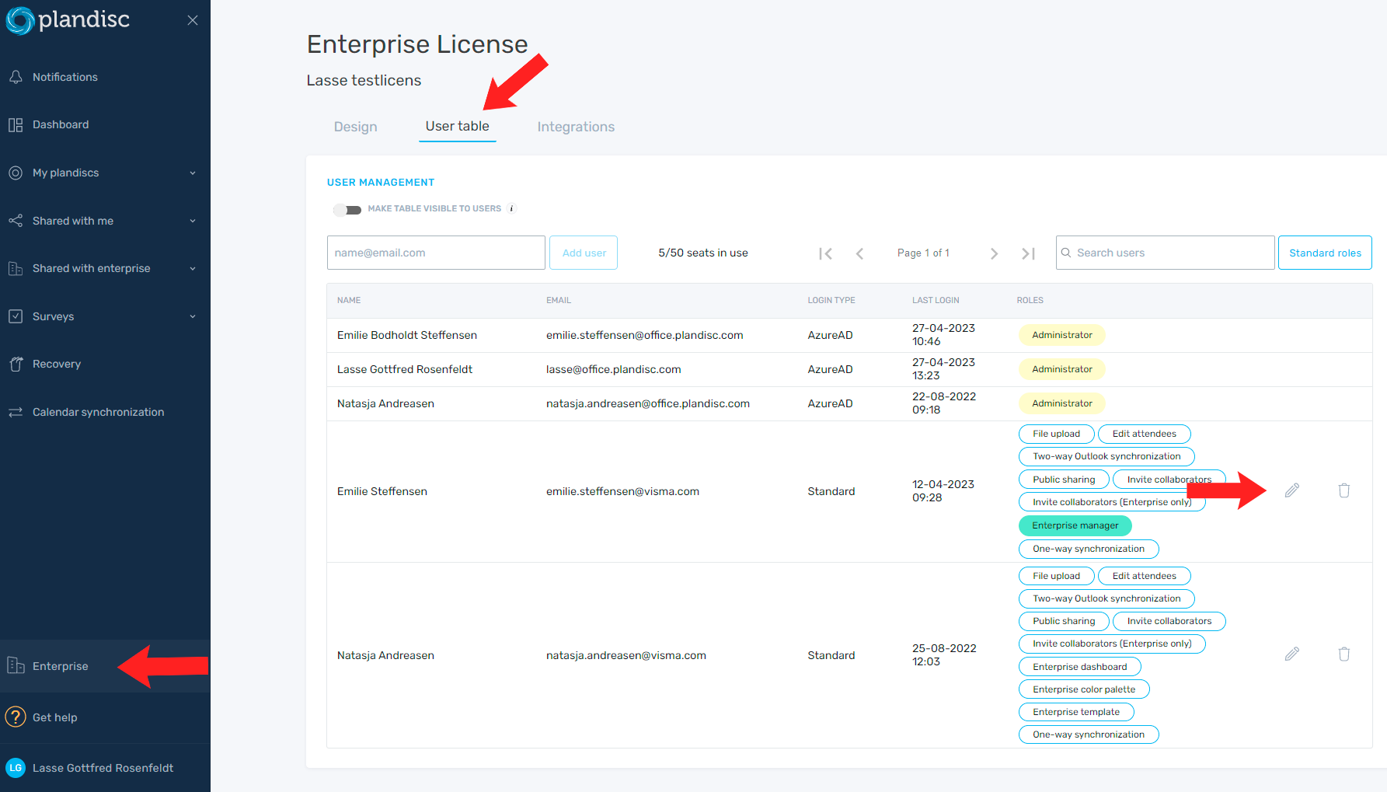
Task: Focus the Search users field
Action: pos(1165,253)
